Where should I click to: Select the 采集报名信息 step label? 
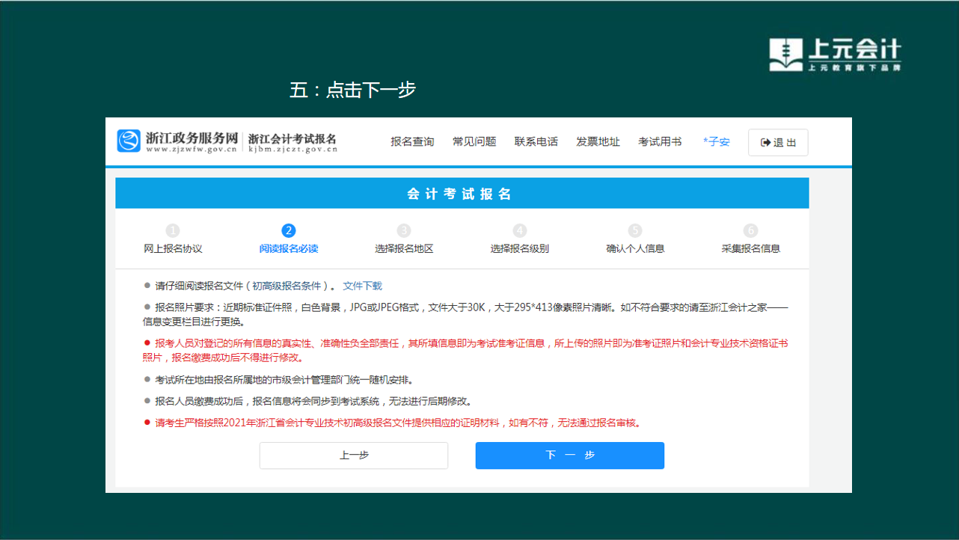pyautogui.click(x=751, y=249)
